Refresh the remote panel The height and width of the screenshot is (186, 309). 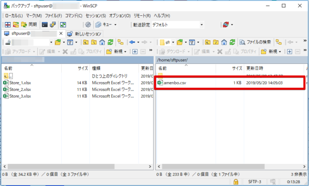click(x=232, y=42)
